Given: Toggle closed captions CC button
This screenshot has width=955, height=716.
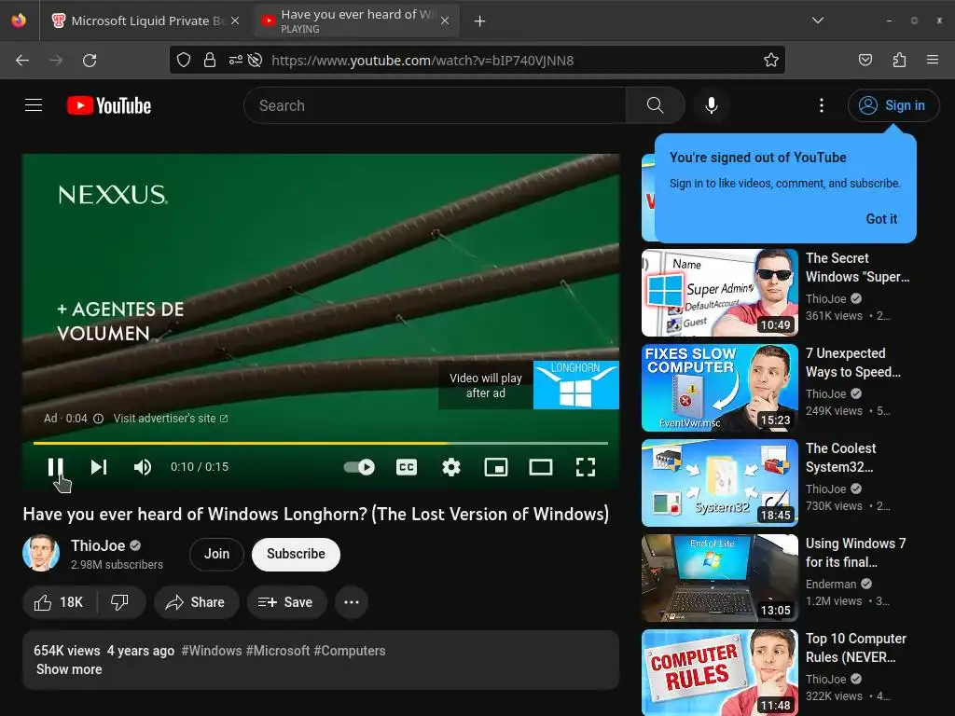Looking at the screenshot, I should 407,467.
